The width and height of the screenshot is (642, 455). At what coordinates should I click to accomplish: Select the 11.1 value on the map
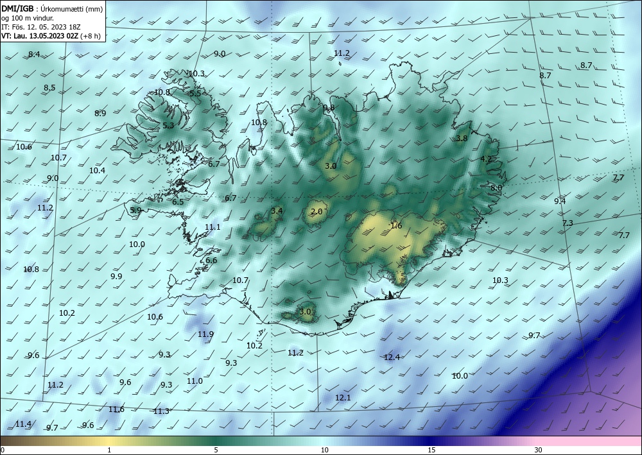213,227
